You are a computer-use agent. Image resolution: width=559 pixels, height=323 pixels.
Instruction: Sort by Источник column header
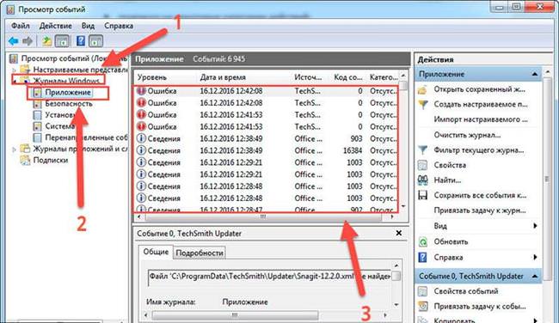tap(308, 77)
